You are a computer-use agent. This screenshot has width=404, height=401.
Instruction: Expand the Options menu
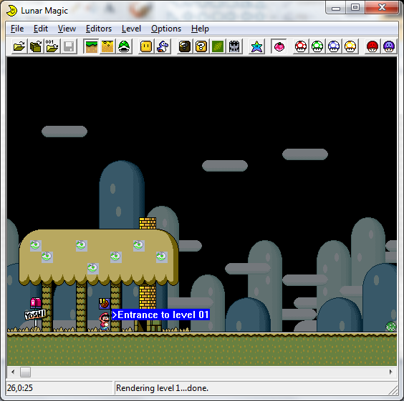[166, 29]
